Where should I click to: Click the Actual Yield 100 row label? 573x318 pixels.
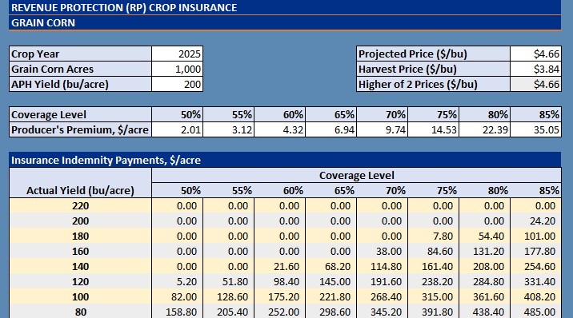coord(80,297)
